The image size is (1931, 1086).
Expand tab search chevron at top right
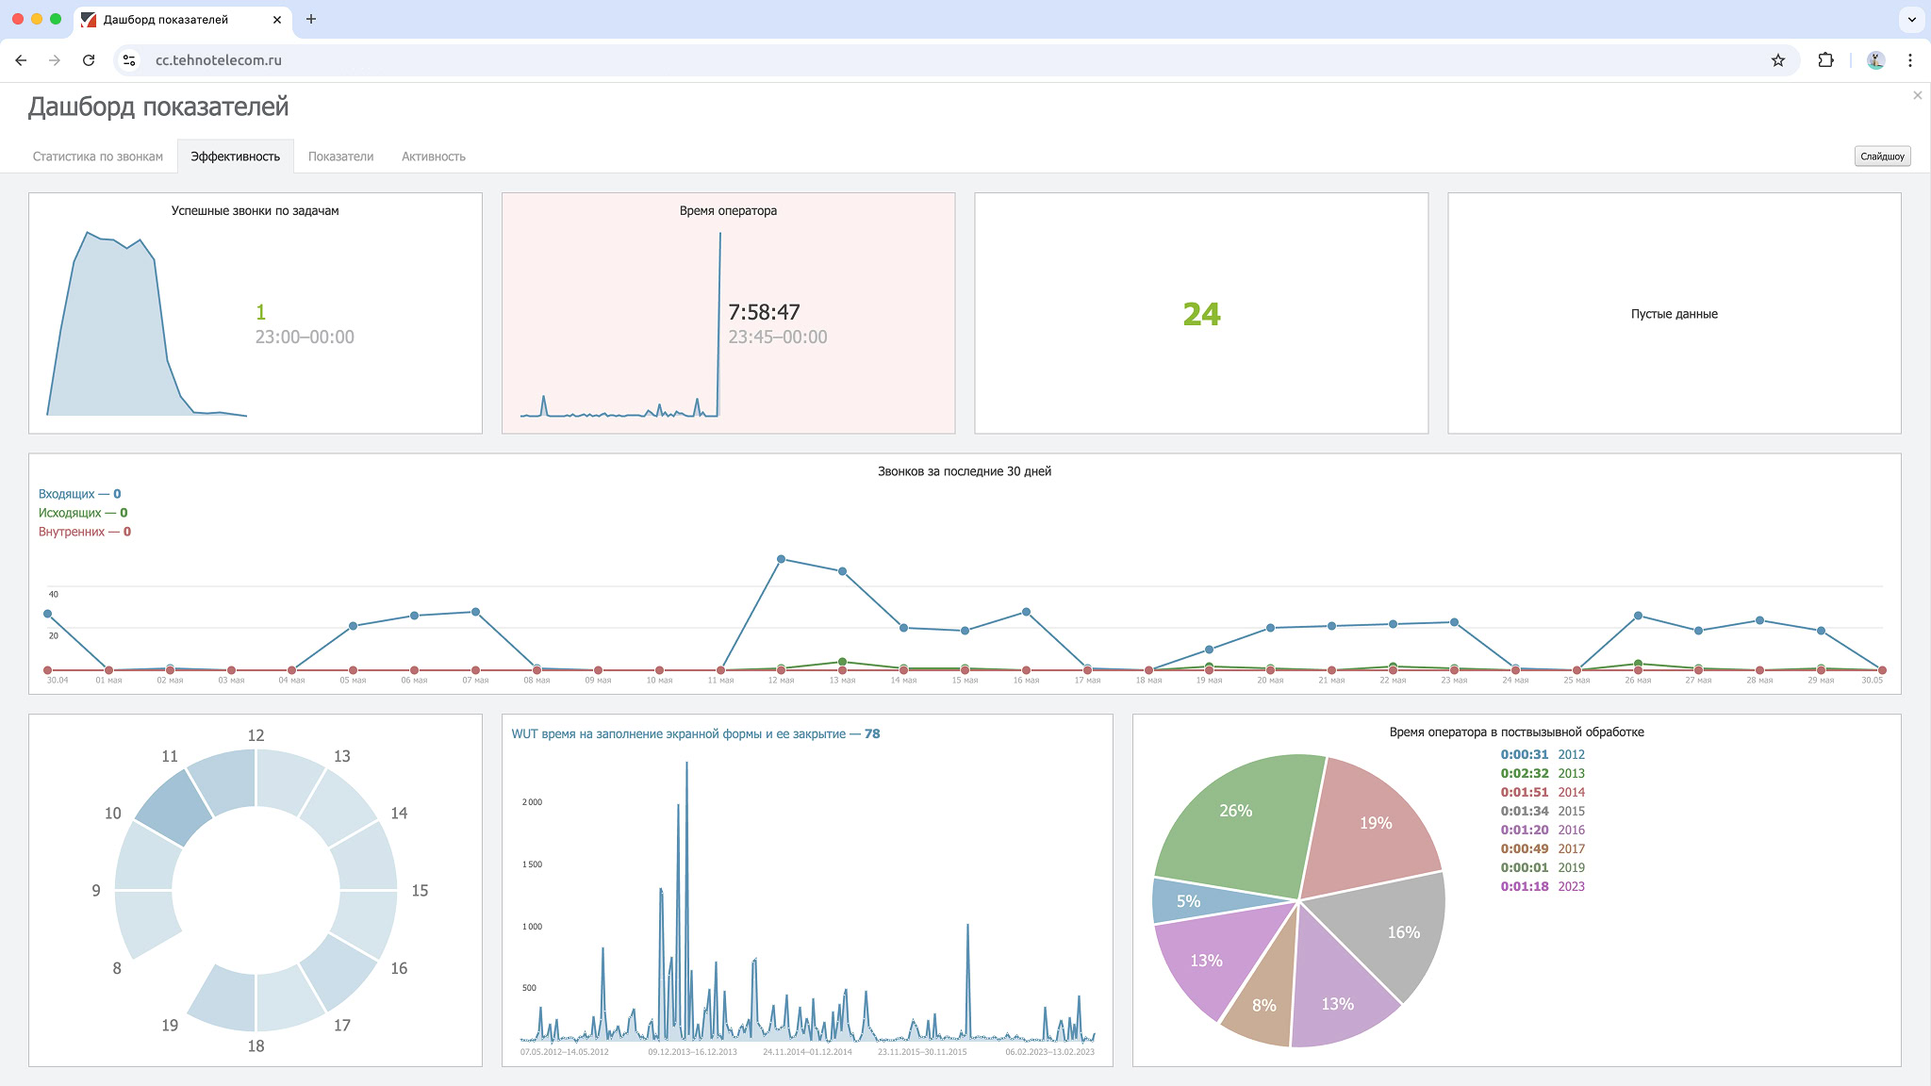click(x=1911, y=19)
